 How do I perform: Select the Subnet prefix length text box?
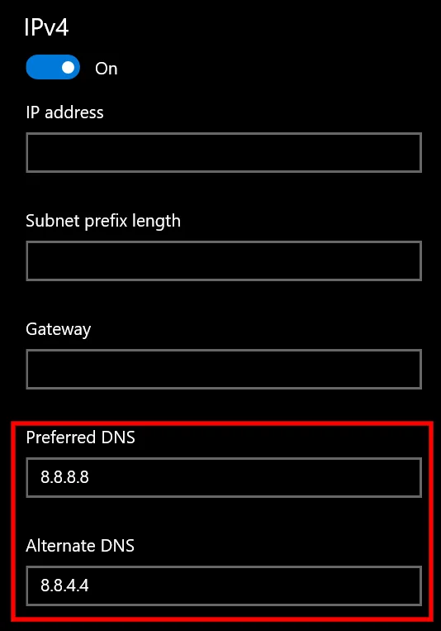(x=224, y=261)
